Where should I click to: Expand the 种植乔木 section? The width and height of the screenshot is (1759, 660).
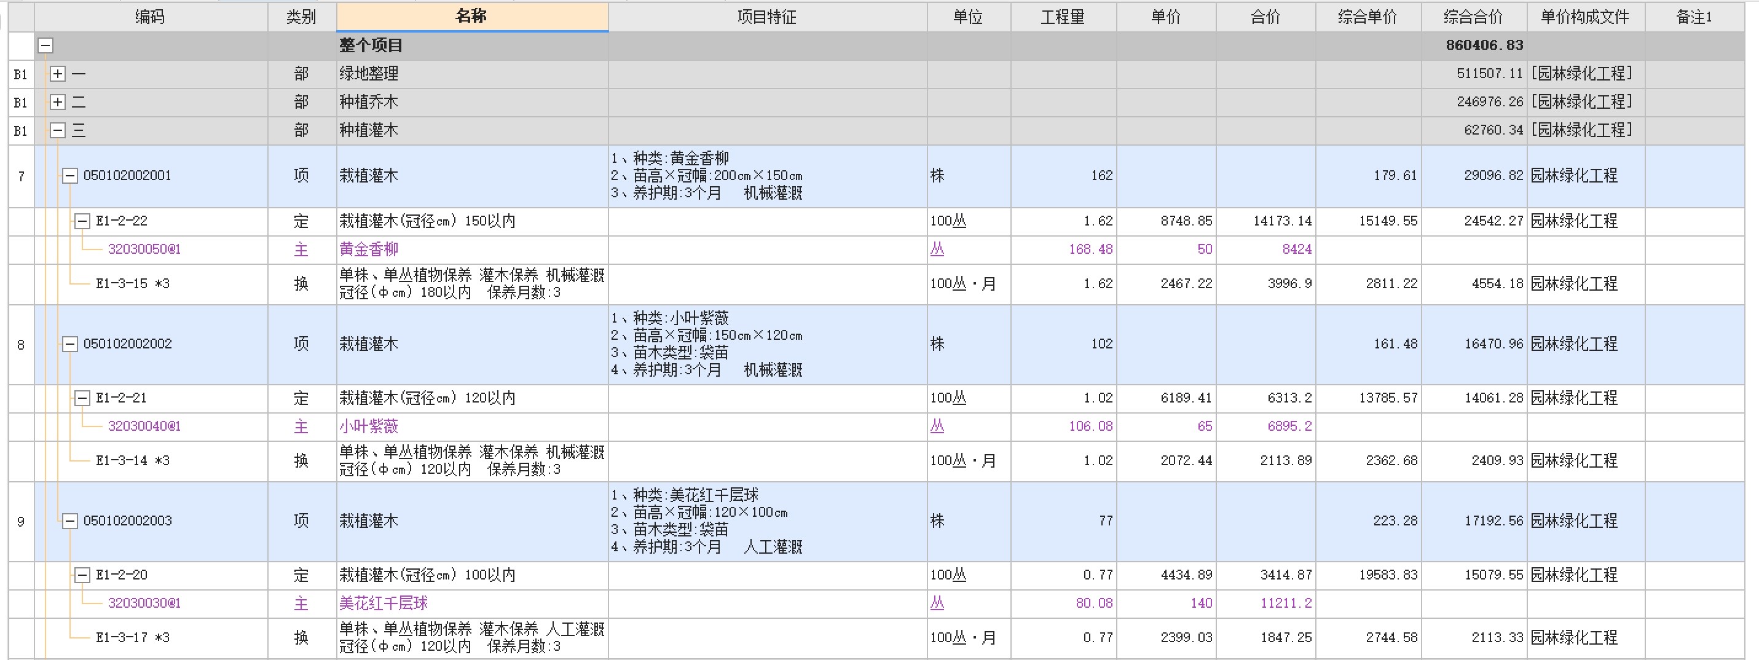(x=58, y=103)
